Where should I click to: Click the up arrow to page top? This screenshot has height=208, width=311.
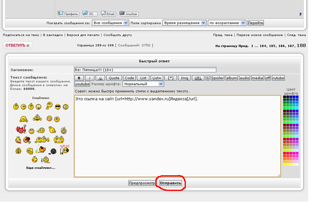300,14
